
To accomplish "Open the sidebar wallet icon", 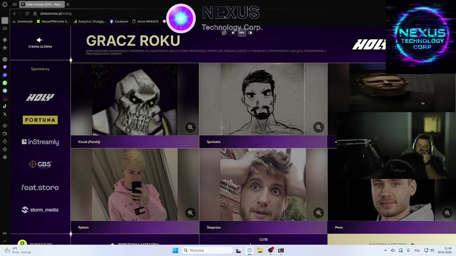I will (x=5, y=134).
